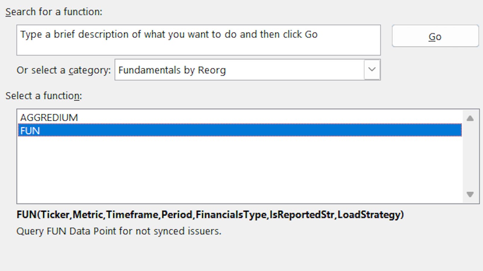Image resolution: width=483 pixels, height=271 pixels.
Task: Click the search for a function text box
Action: coord(198,40)
